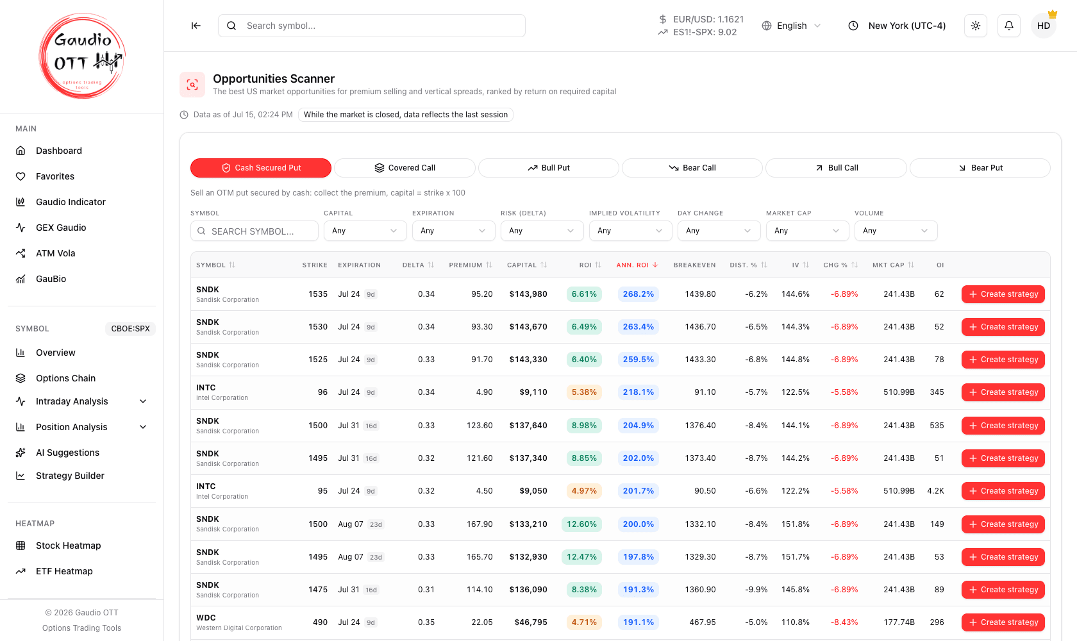
Task: Click the Favorites heart icon
Action: tap(21, 176)
